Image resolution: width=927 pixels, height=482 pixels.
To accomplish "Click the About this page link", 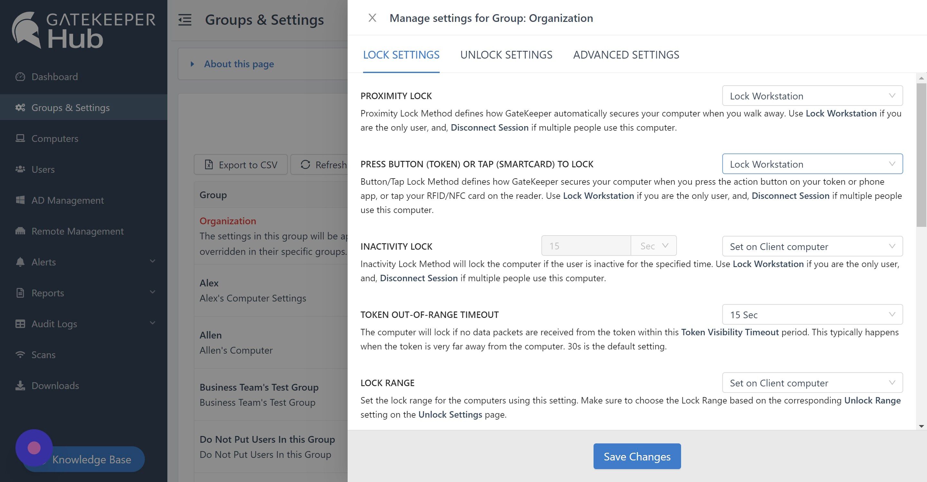I will (239, 64).
